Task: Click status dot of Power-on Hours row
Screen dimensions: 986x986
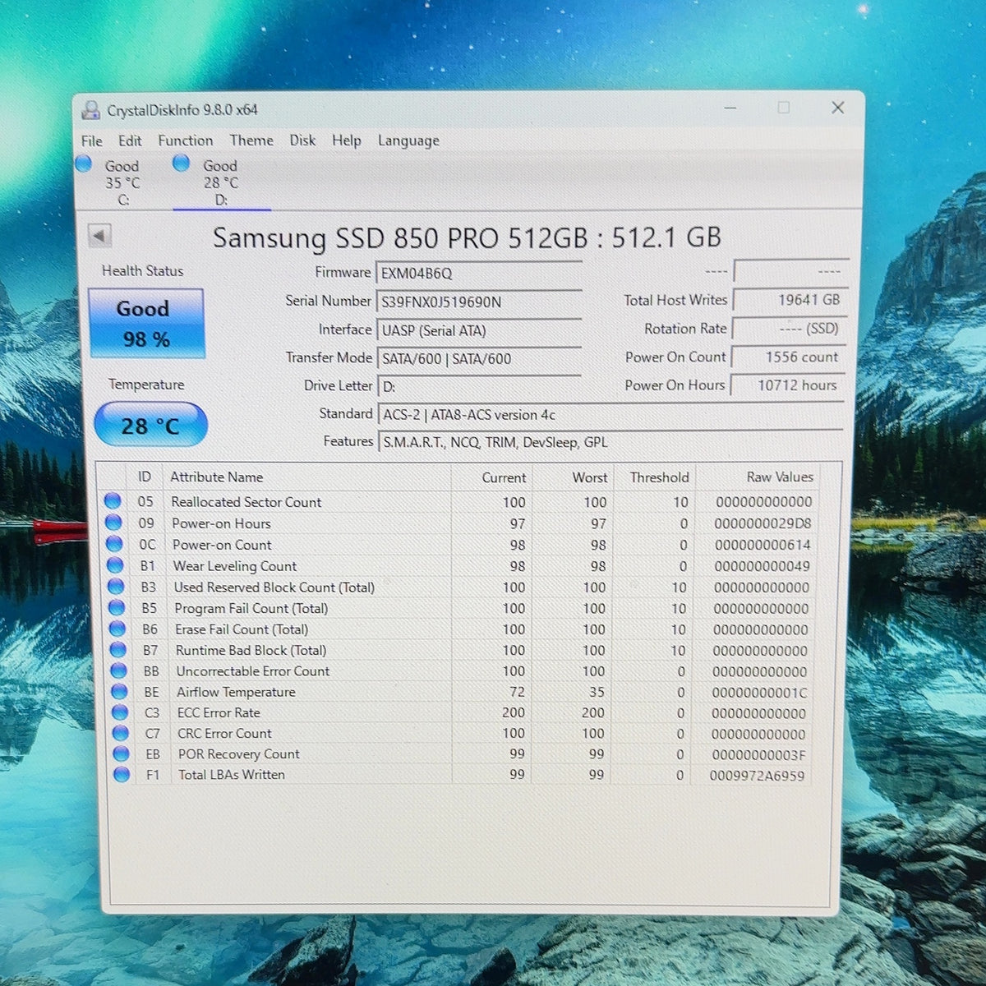Action: (x=113, y=523)
